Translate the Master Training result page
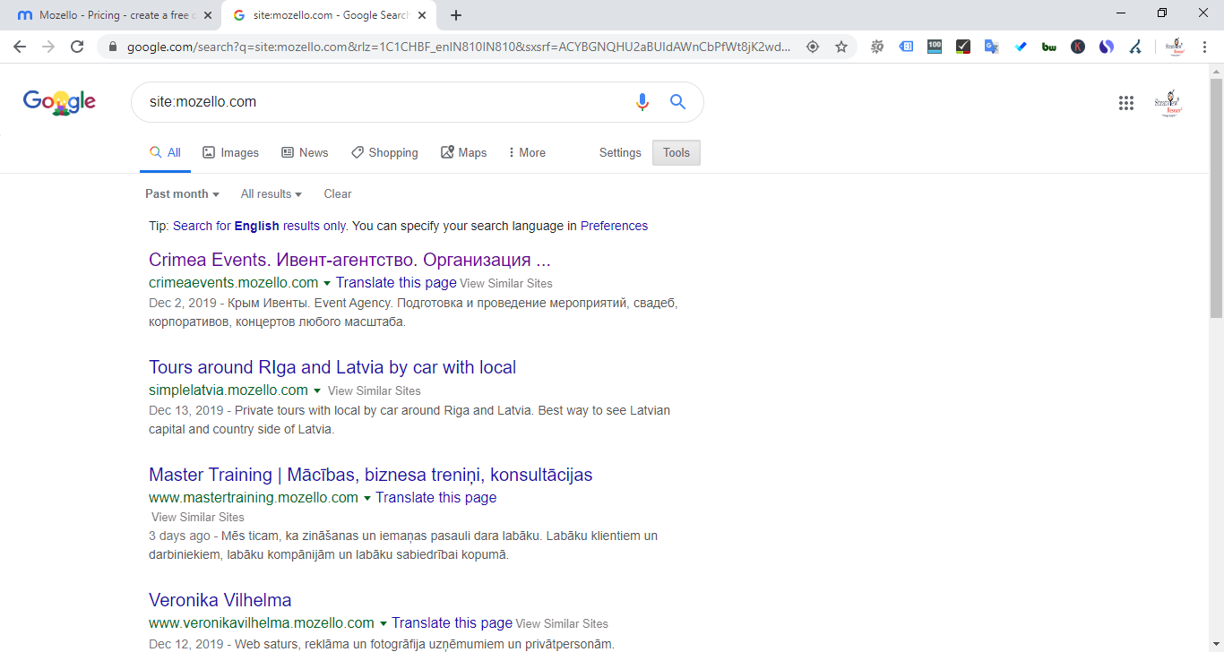The image size is (1224, 652). click(x=435, y=498)
